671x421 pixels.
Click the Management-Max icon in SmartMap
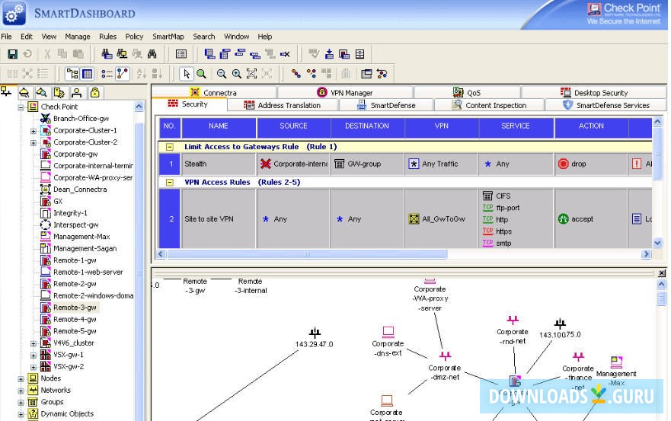[616, 362]
